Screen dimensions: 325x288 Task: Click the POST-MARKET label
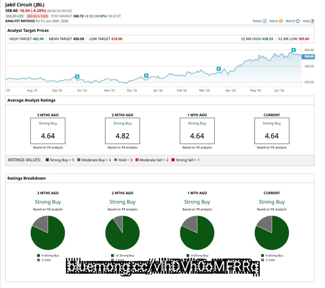tap(62, 16)
